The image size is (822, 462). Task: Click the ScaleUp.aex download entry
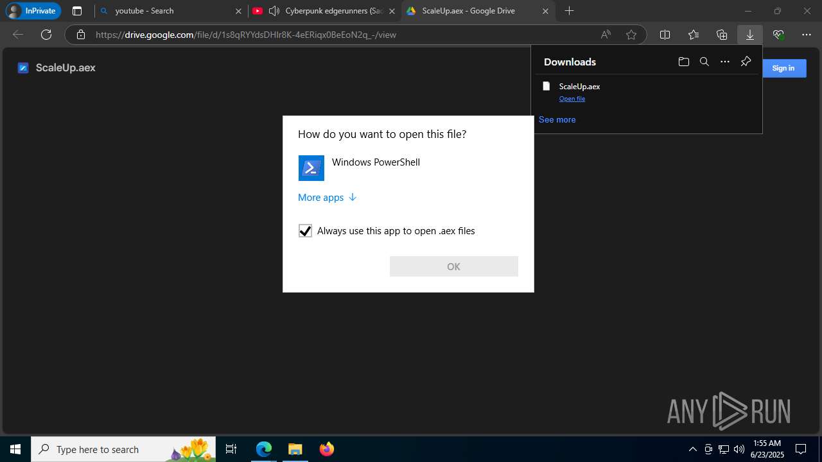point(647,92)
